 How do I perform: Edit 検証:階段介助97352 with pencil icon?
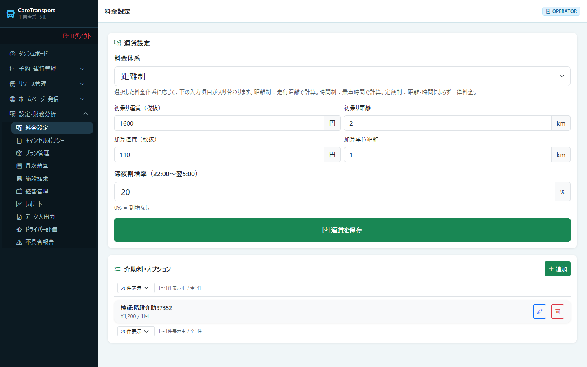coord(540,312)
